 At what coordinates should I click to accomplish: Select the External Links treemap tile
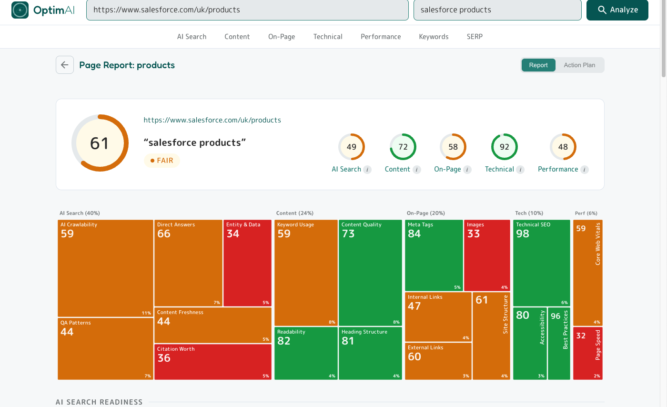[x=438, y=361]
